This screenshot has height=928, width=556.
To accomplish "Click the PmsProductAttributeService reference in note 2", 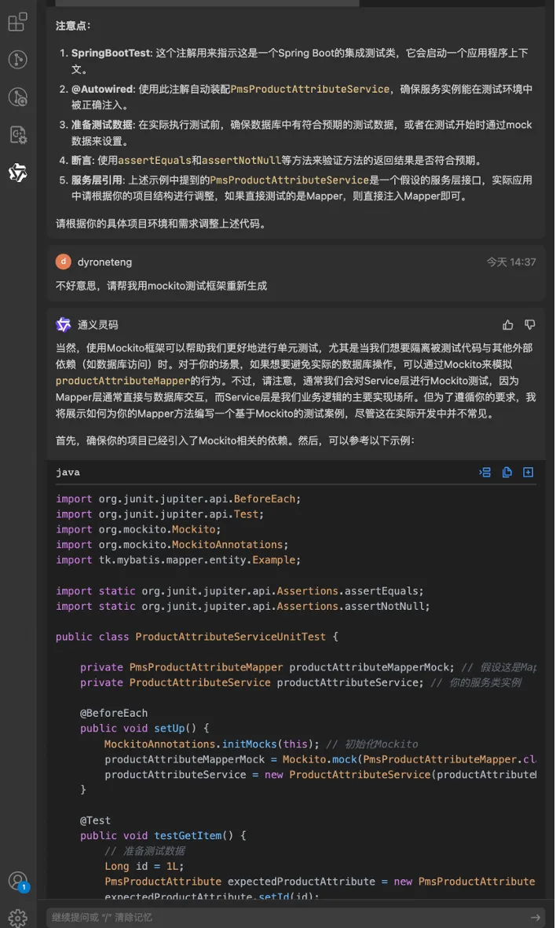I will click(309, 90).
